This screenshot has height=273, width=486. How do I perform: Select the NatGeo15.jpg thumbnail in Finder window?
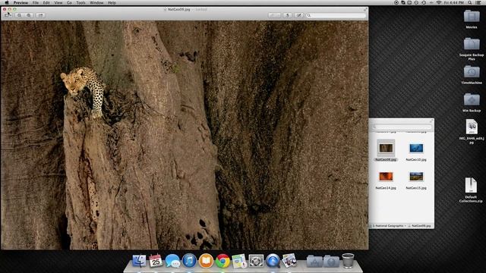click(416, 177)
